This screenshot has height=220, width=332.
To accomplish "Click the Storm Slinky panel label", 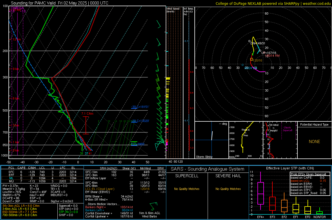I will pyautogui.click(x=204, y=157).
